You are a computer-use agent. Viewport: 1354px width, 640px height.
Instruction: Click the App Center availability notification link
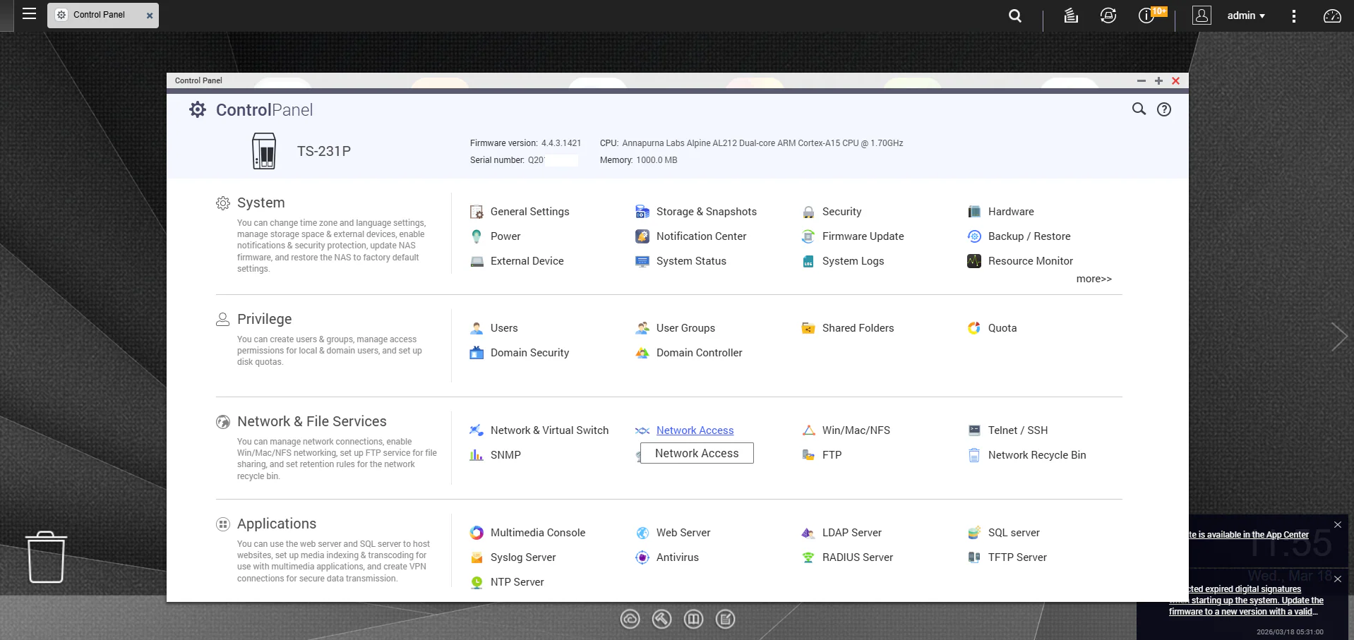(x=1248, y=535)
